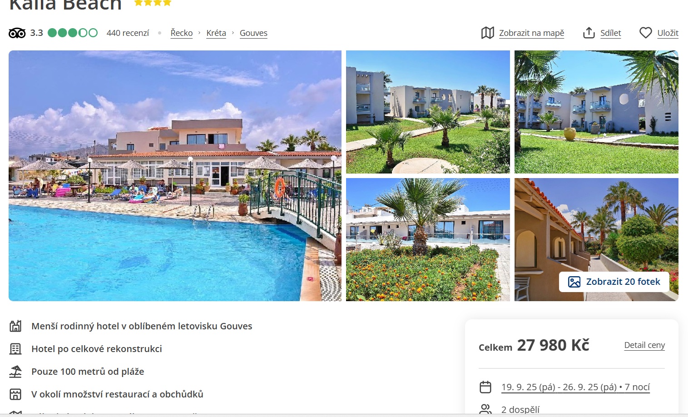Click the heart icon to save hotel

click(645, 33)
